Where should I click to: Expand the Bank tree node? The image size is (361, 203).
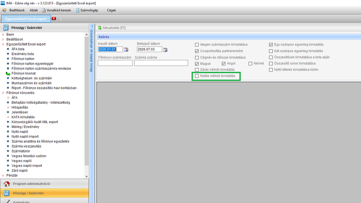[3, 34]
